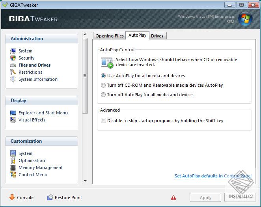Click the Restore Point clock icon
The height and width of the screenshot is (207, 261).
[x=50, y=198]
